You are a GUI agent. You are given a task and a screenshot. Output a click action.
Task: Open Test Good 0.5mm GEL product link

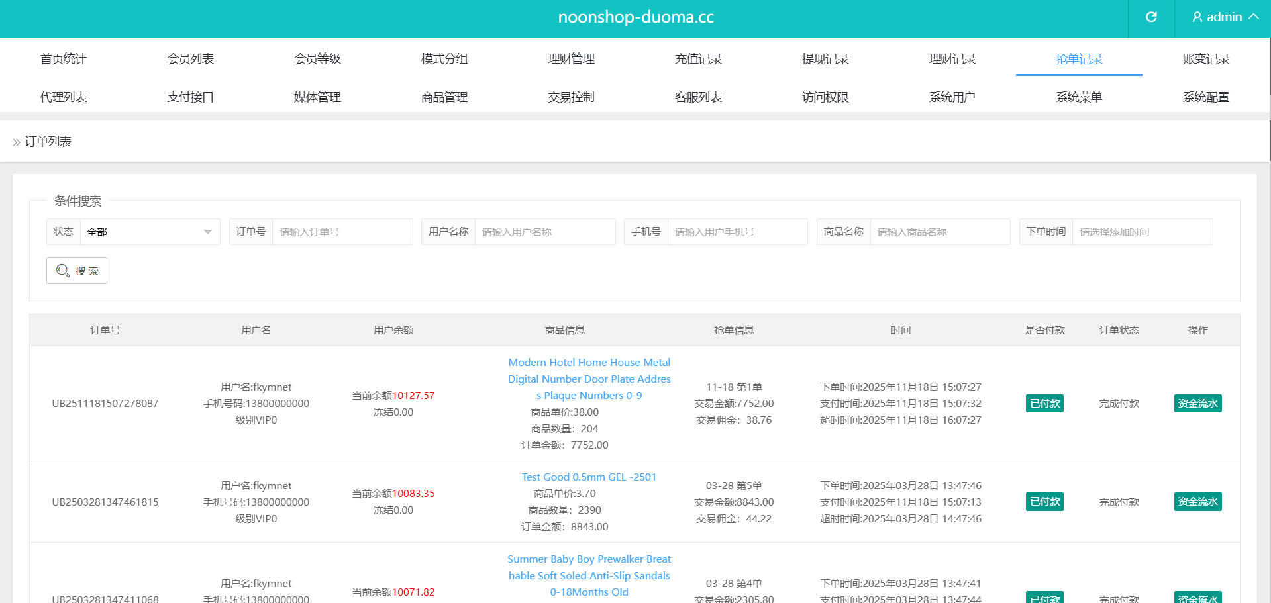[589, 477]
